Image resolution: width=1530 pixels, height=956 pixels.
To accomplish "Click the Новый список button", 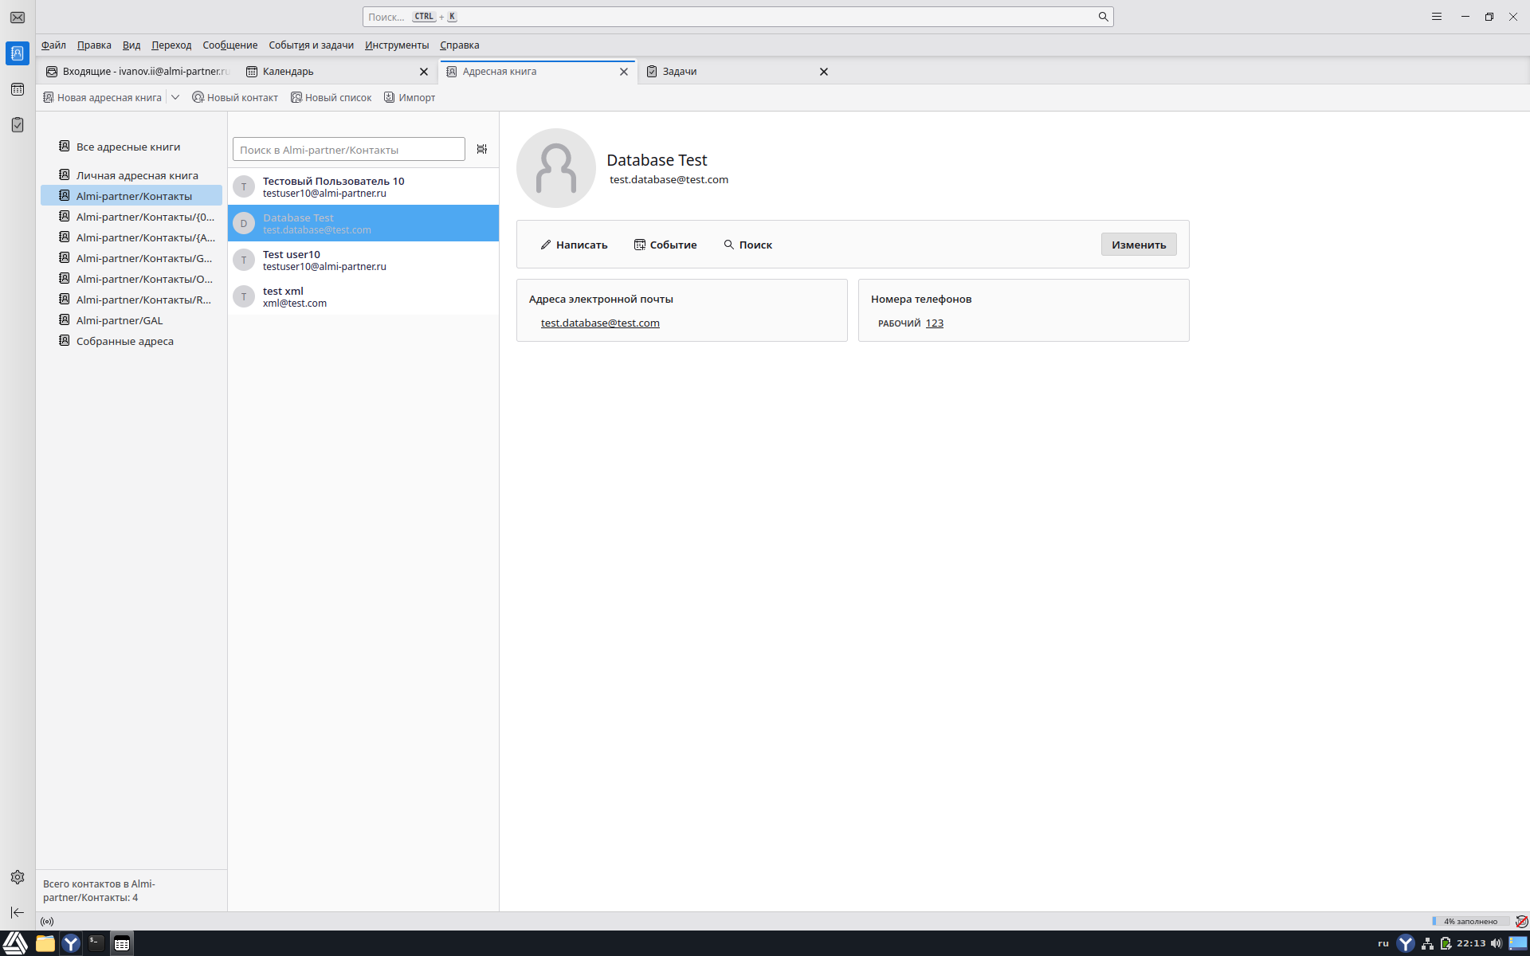I will [x=331, y=97].
